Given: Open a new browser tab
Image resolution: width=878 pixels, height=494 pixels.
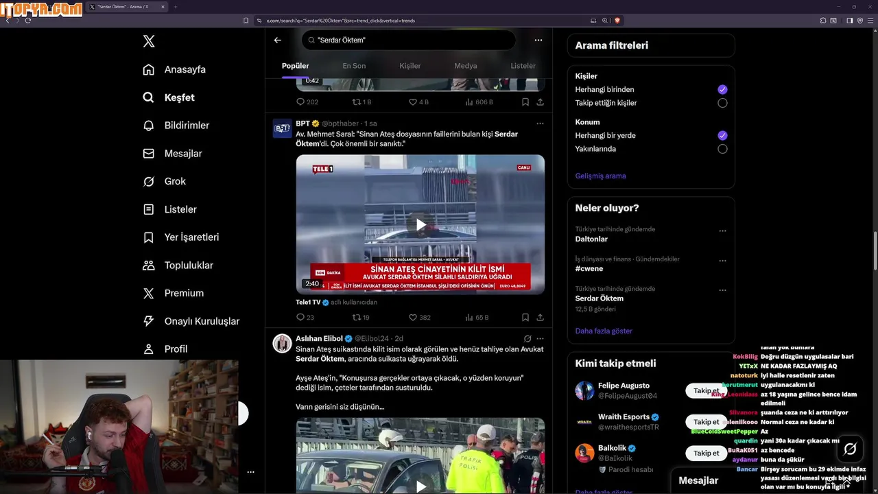Looking at the screenshot, I should (175, 7).
